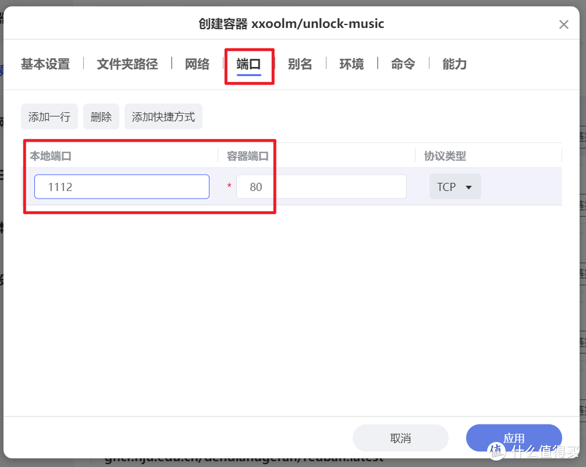The image size is (586, 467).
Task: Open the TCP protocol dropdown
Action: click(x=455, y=186)
